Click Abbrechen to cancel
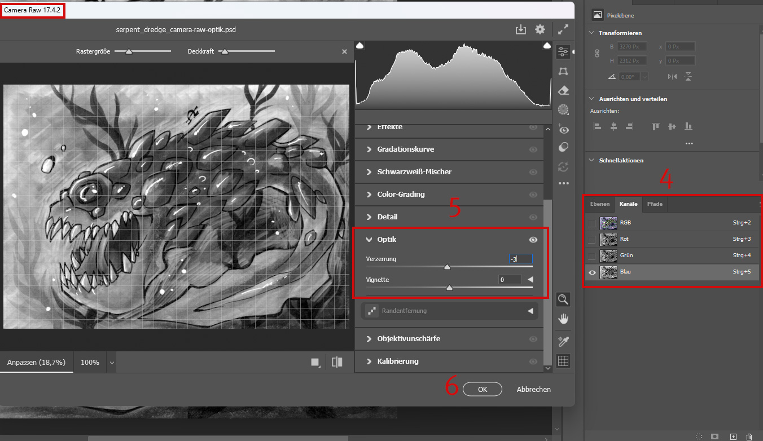Viewport: 763px width, 441px height. coord(533,389)
